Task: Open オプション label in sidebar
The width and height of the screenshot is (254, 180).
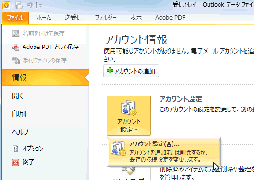Action: point(33,148)
